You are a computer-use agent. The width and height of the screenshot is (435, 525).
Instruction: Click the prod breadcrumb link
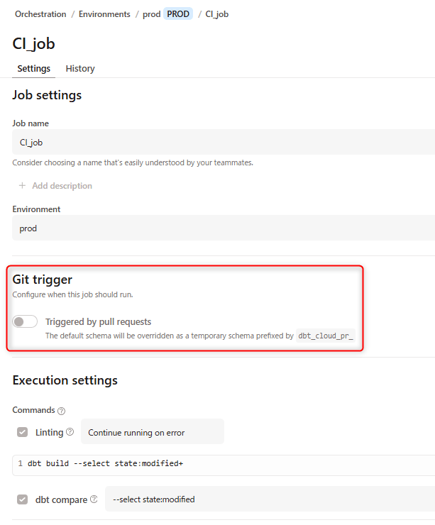151,14
